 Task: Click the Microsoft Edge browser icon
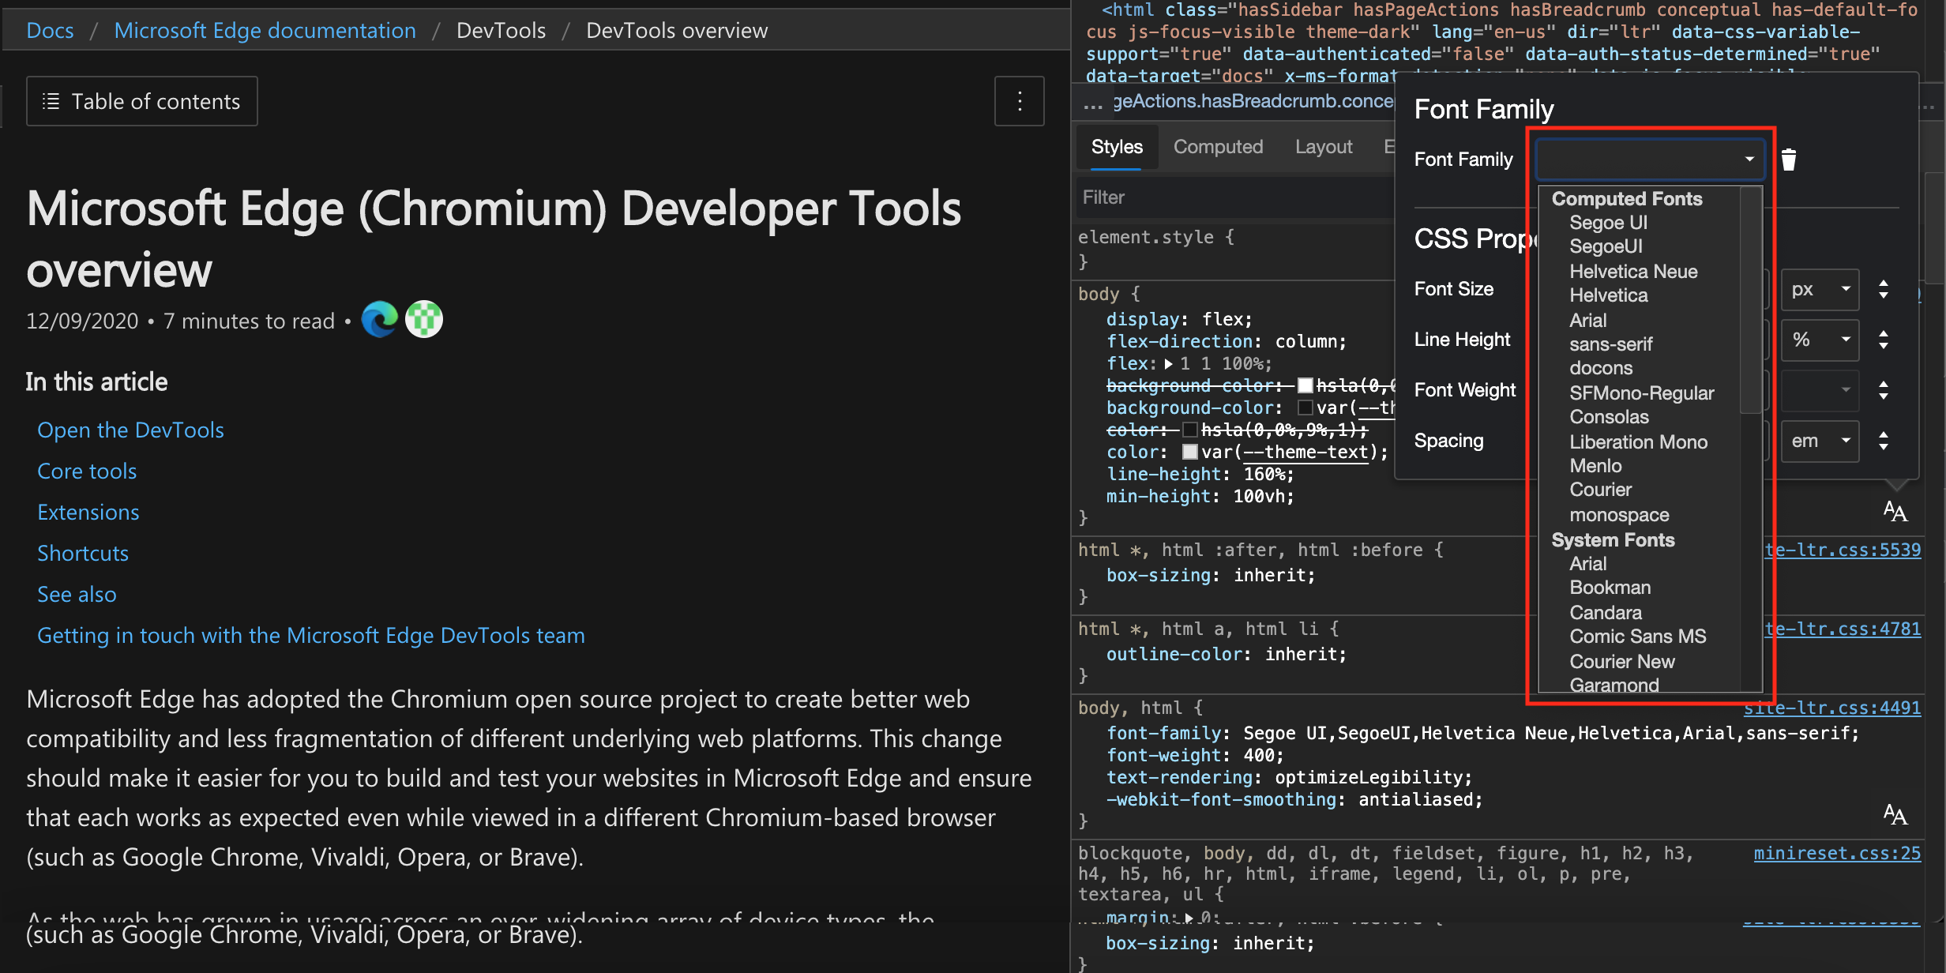coord(378,320)
